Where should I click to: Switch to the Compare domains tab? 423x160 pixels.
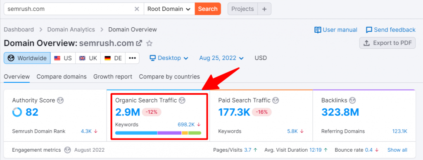[62, 76]
